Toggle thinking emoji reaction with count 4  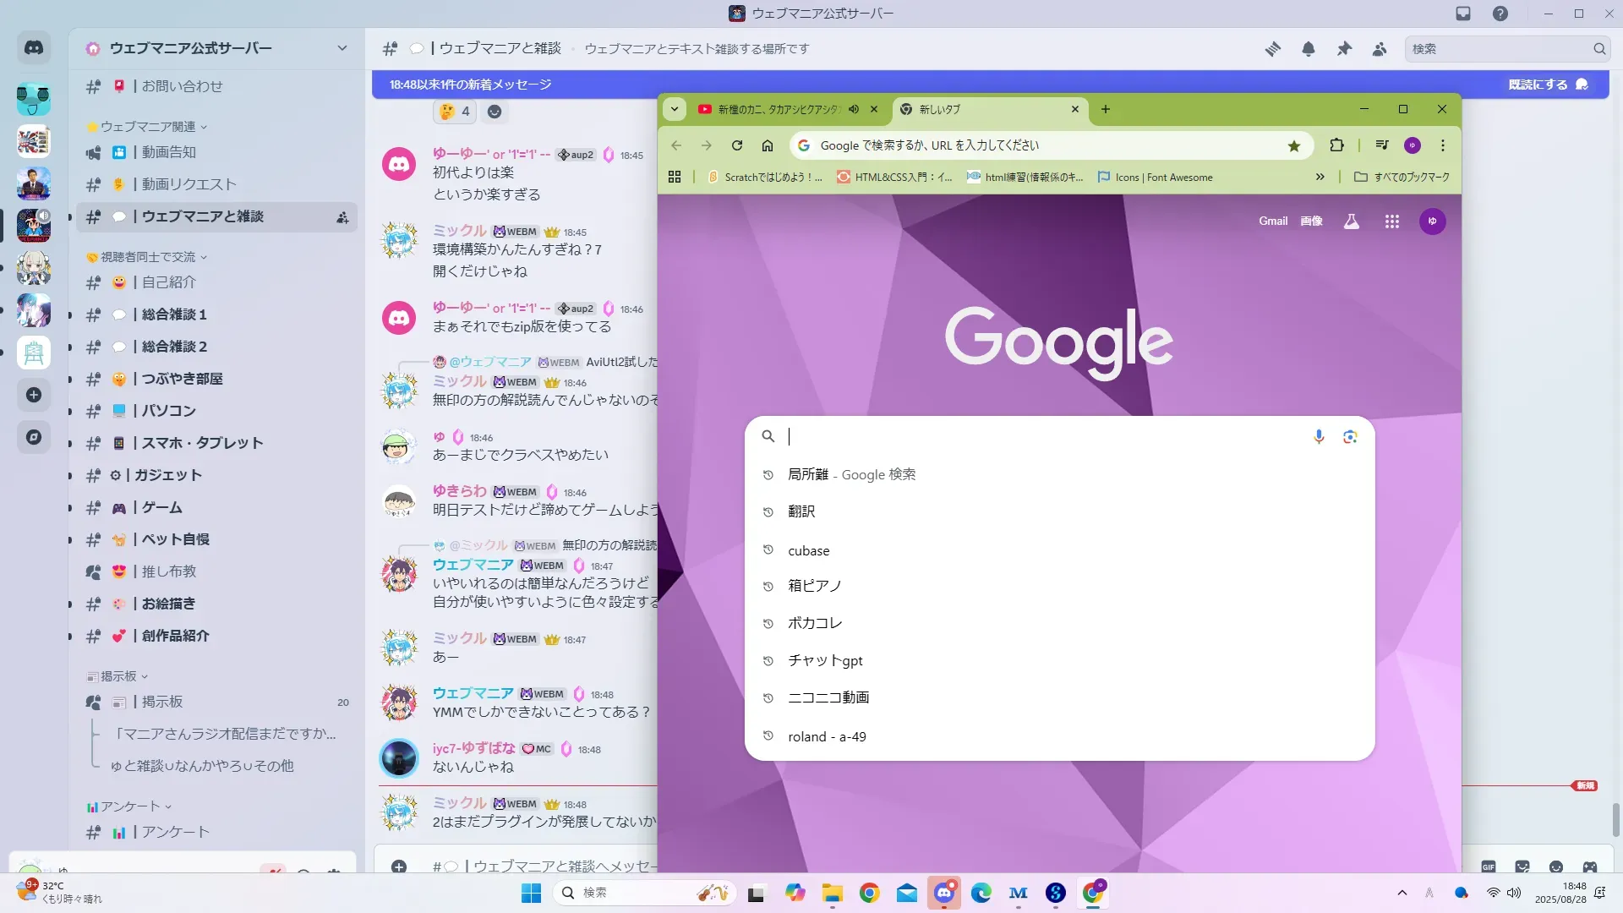tap(455, 112)
